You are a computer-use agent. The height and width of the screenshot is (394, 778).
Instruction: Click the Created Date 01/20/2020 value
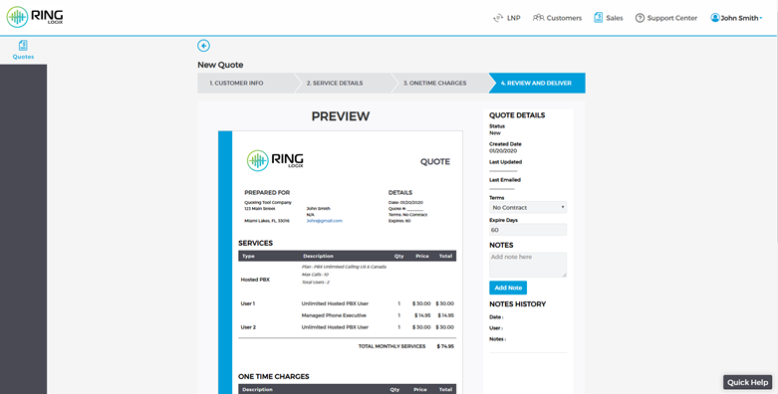coord(503,150)
